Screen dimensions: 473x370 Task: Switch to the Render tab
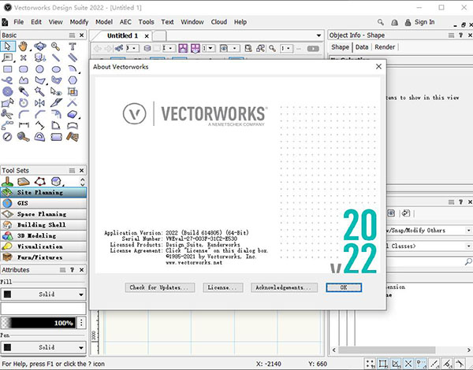385,47
